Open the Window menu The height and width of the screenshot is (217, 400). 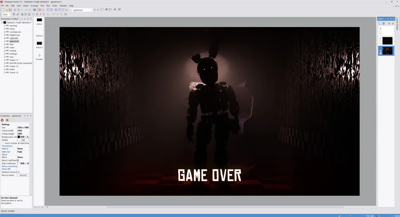point(63,6)
